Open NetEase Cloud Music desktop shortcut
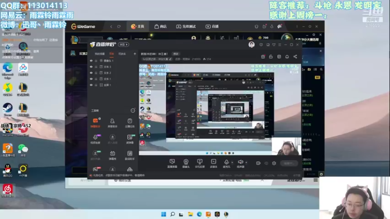The image size is (390, 219). pos(8,191)
